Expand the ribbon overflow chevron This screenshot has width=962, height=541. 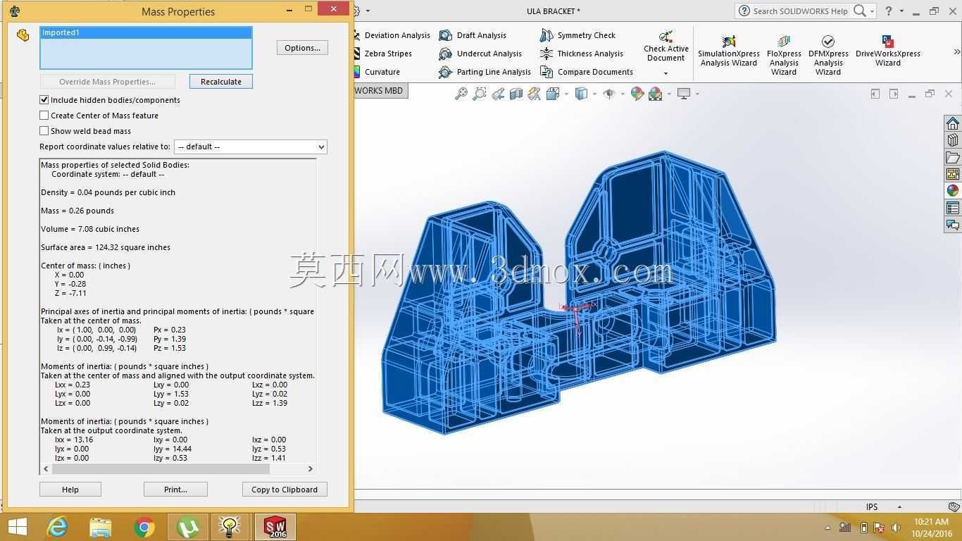point(956,51)
